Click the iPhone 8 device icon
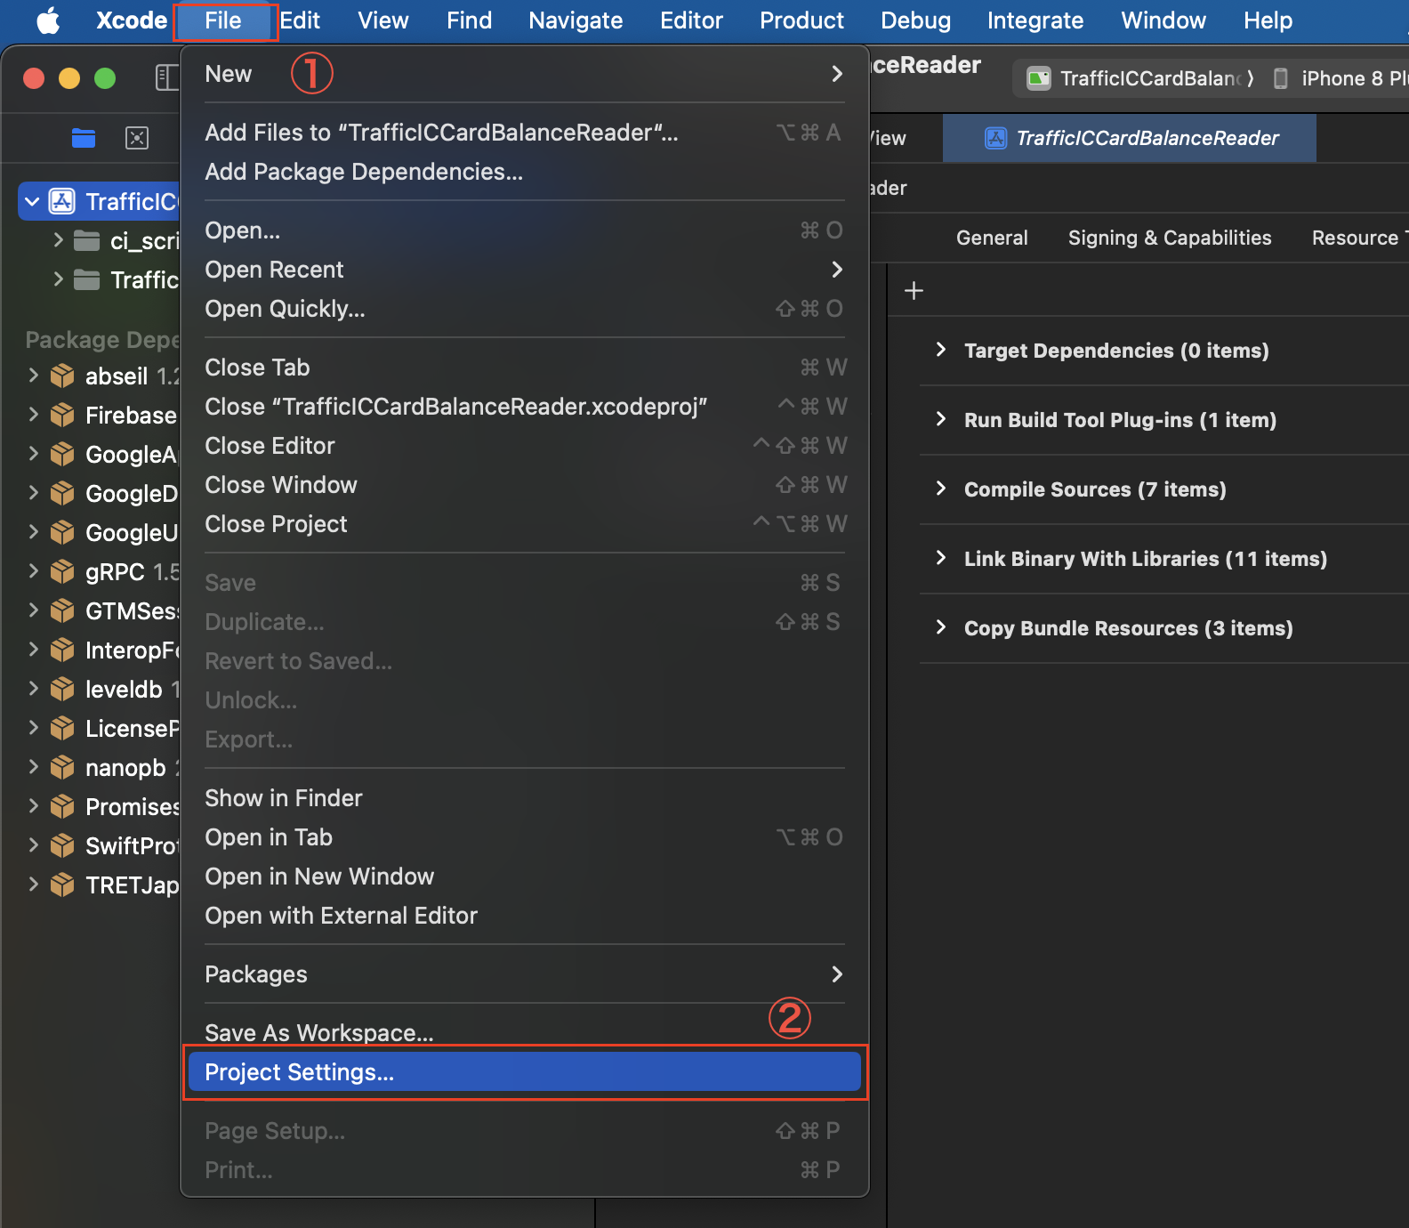This screenshot has height=1228, width=1409. [x=1281, y=78]
